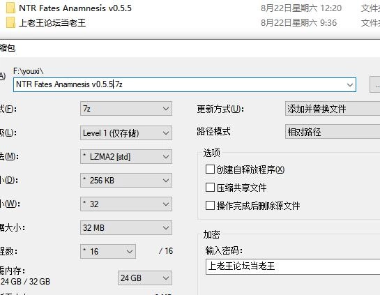Expand the archive filename history dropdown arrow

(x=350, y=85)
